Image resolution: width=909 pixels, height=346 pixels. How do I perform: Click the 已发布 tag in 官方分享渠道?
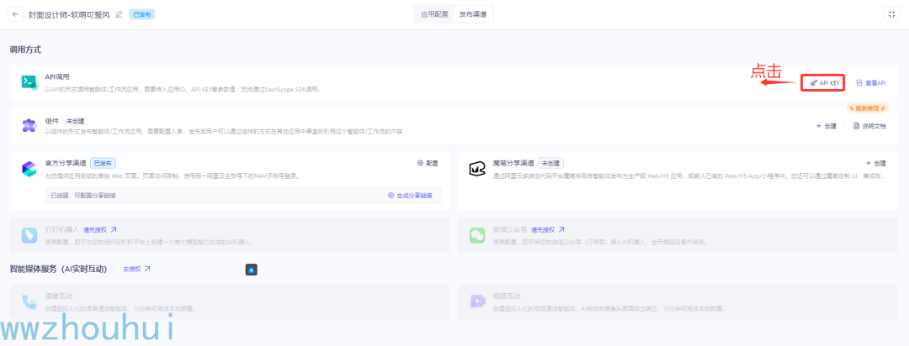pyautogui.click(x=104, y=163)
